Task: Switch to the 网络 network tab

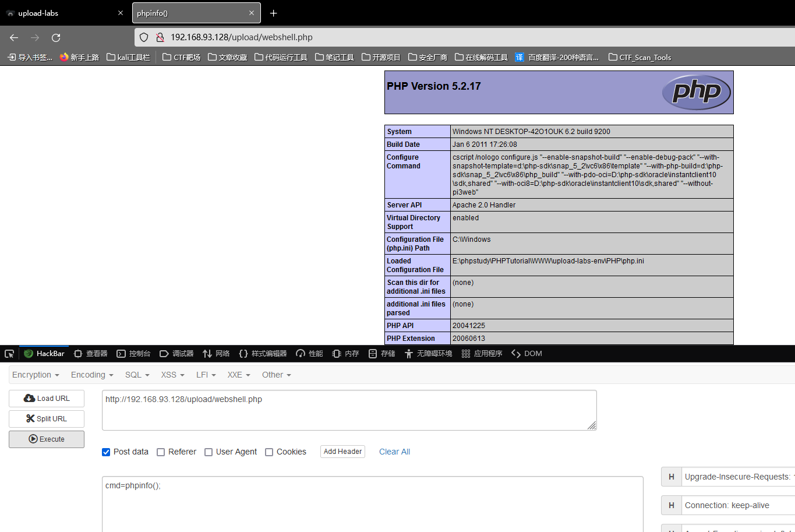Action: coord(216,354)
